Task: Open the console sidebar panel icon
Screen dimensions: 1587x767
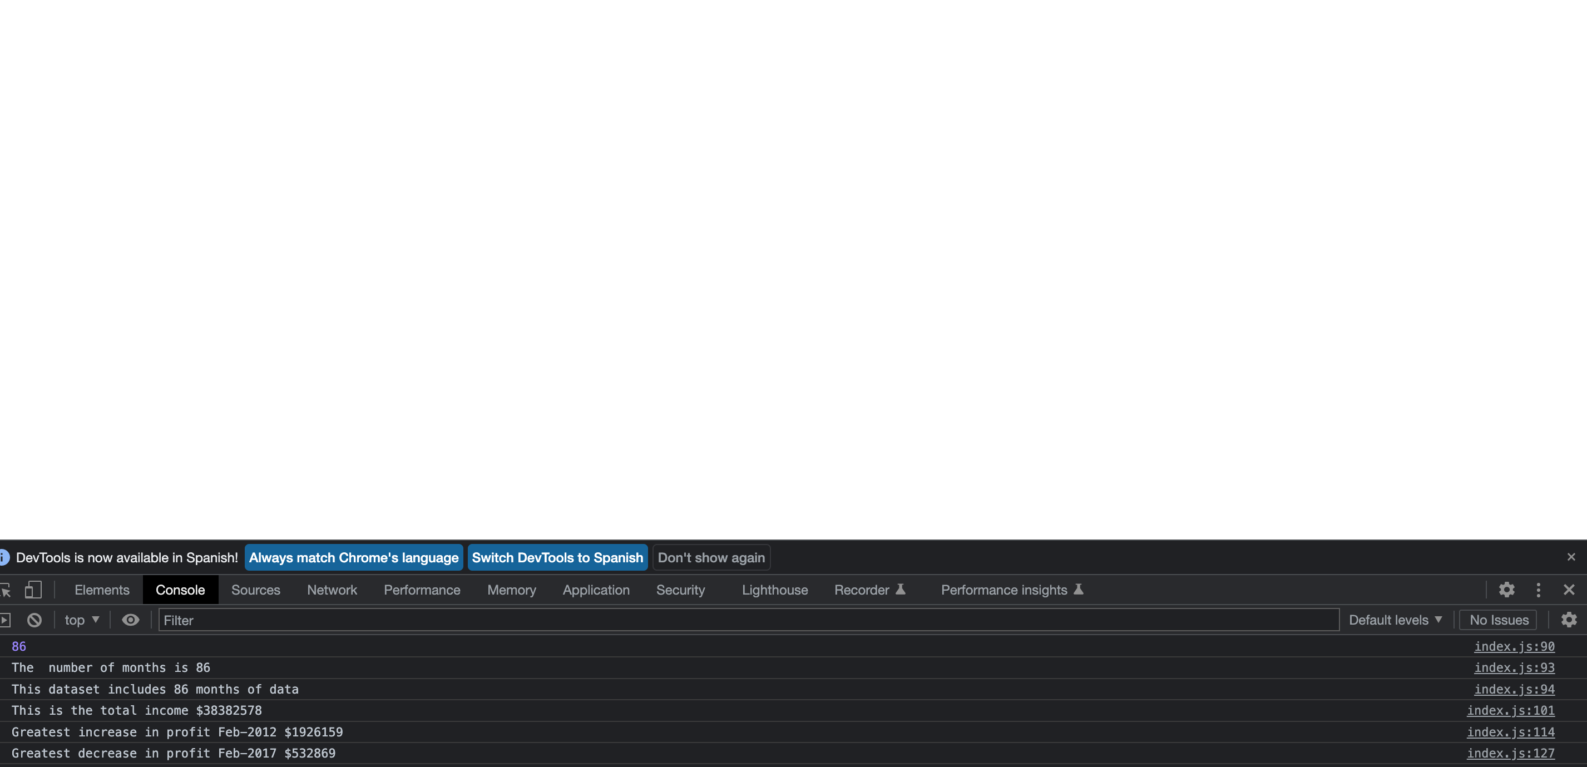Action: (x=6, y=620)
